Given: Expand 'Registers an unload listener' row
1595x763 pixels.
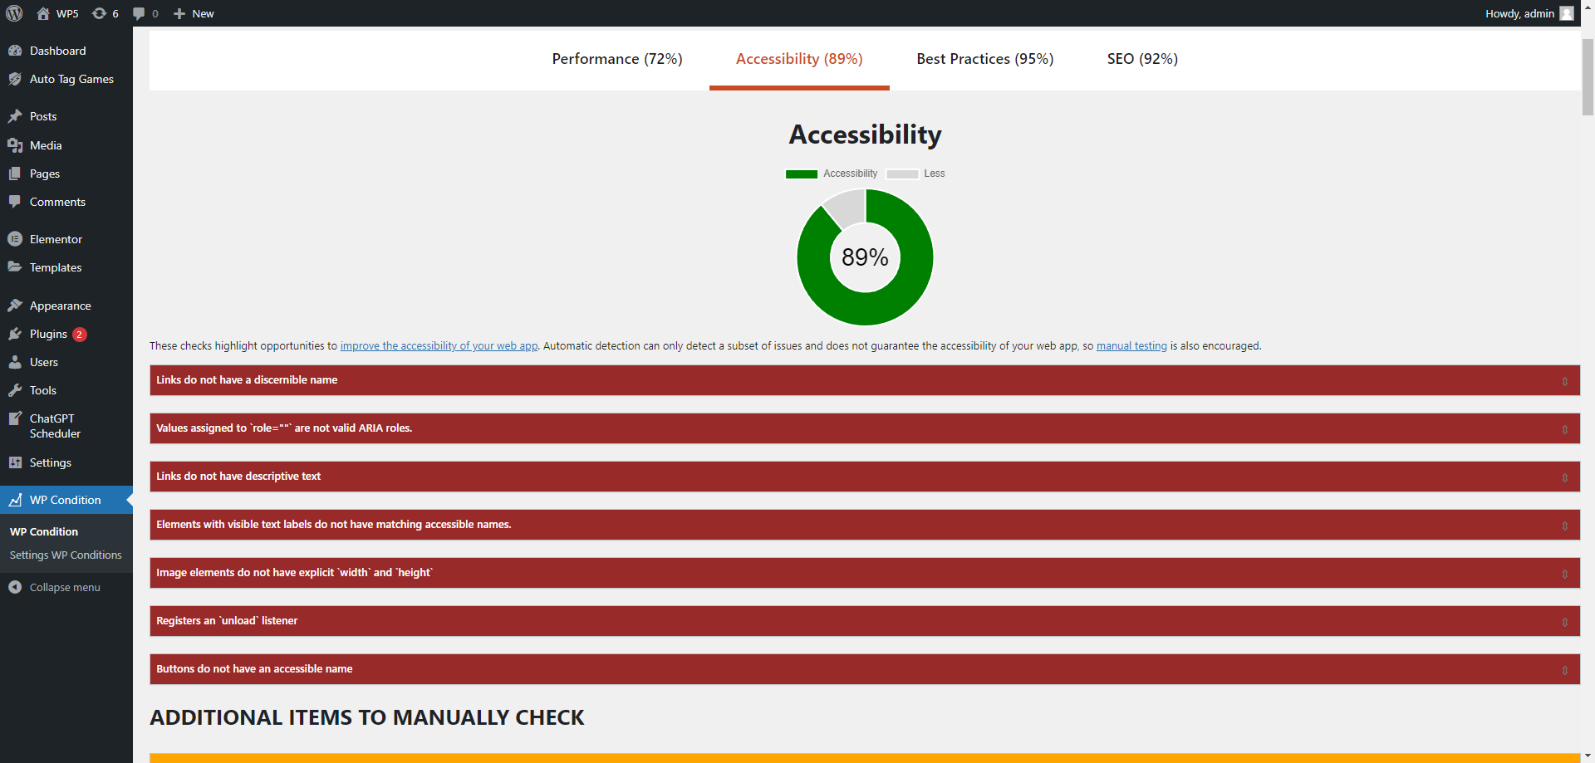Looking at the screenshot, I should (865, 621).
